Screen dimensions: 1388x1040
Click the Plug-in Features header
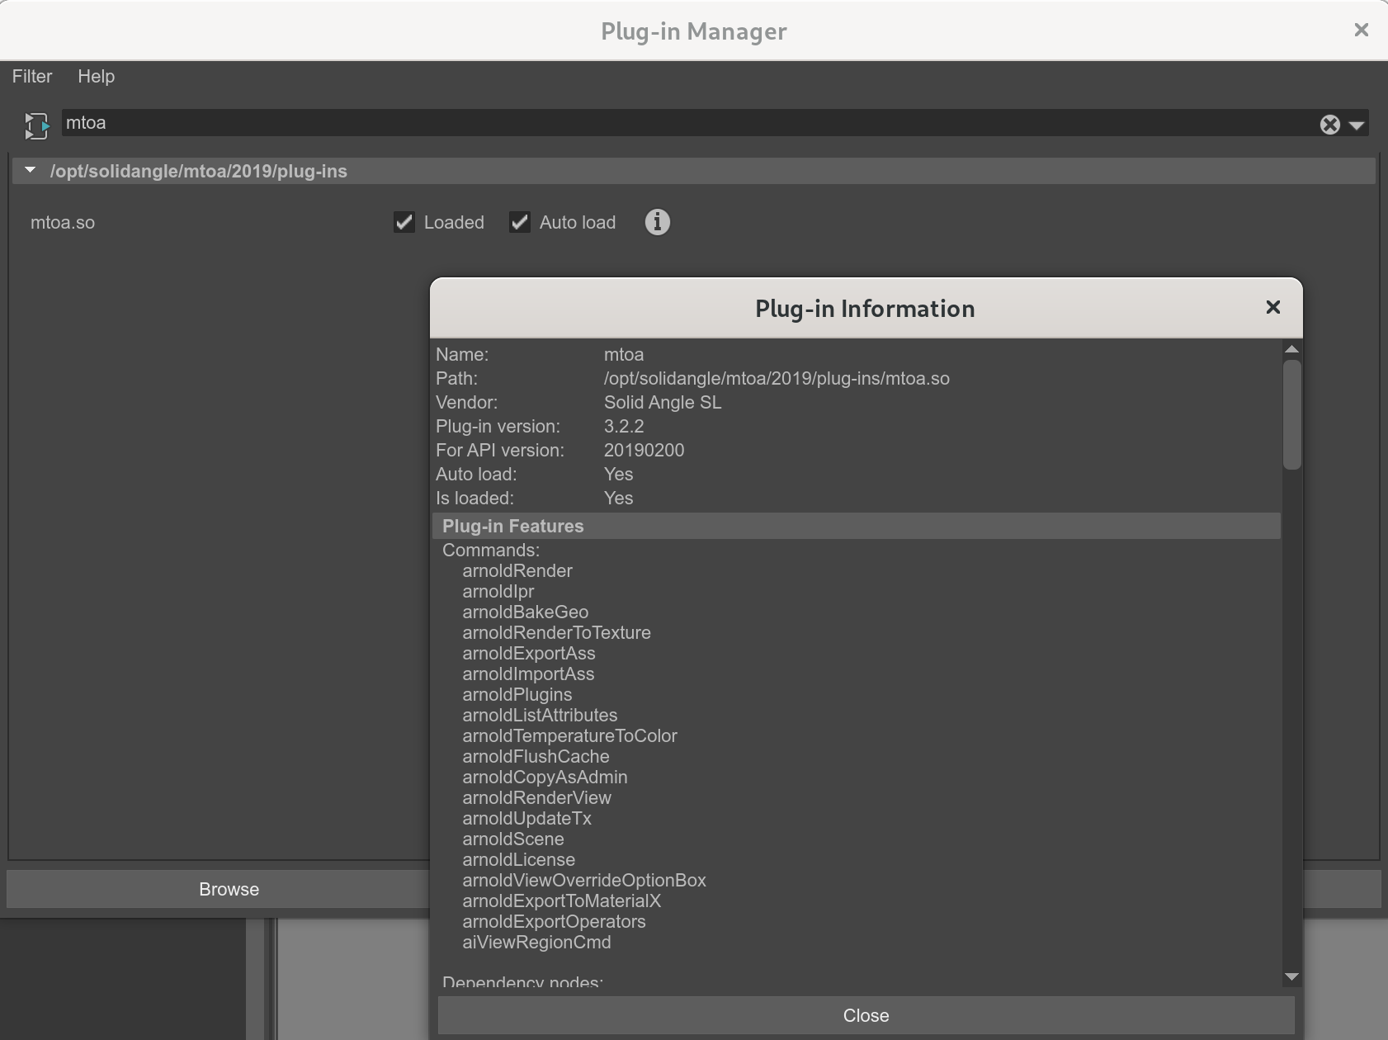[x=857, y=526]
